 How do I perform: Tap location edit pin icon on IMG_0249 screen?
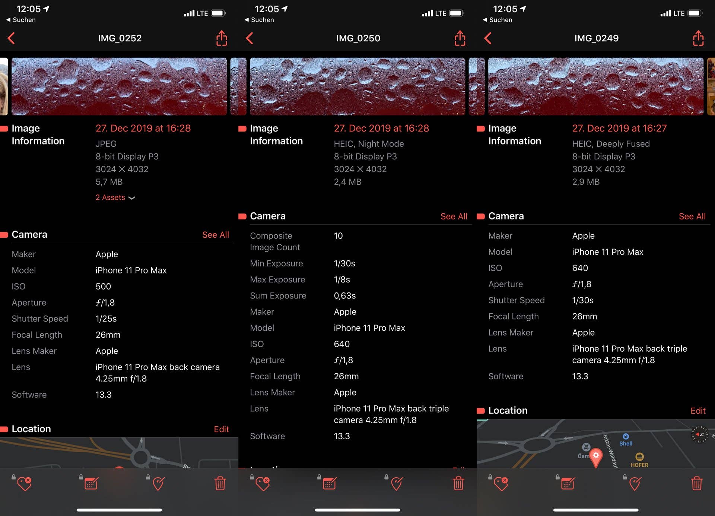click(x=635, y=483)
